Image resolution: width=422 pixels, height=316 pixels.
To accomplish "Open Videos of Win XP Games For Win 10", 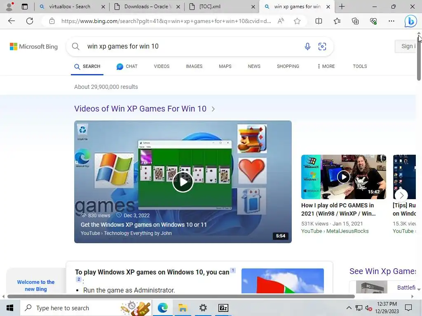I will [144, 109].
